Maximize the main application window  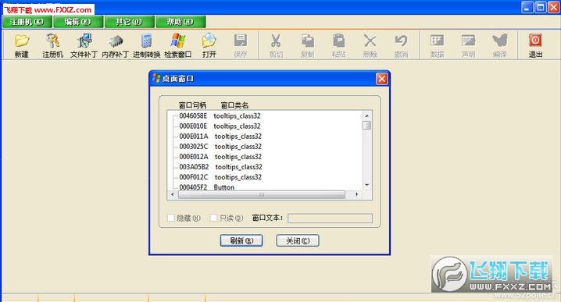click(541, 7)
